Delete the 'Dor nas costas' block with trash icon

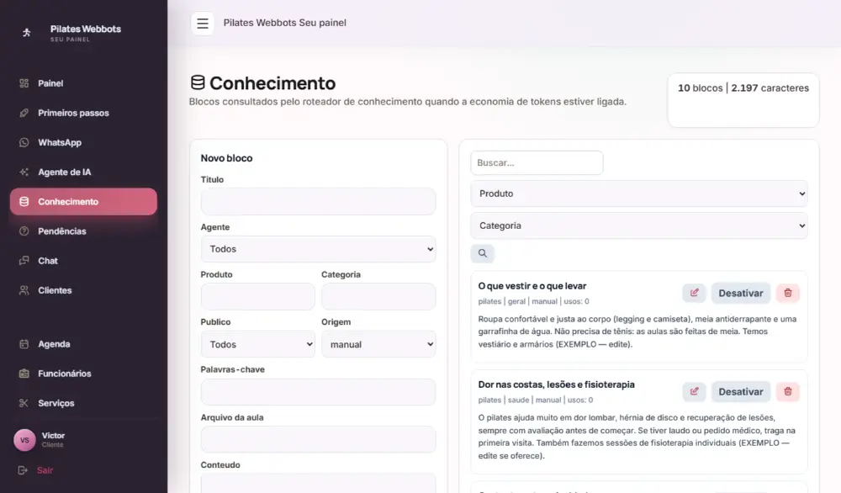click(787, 391)
